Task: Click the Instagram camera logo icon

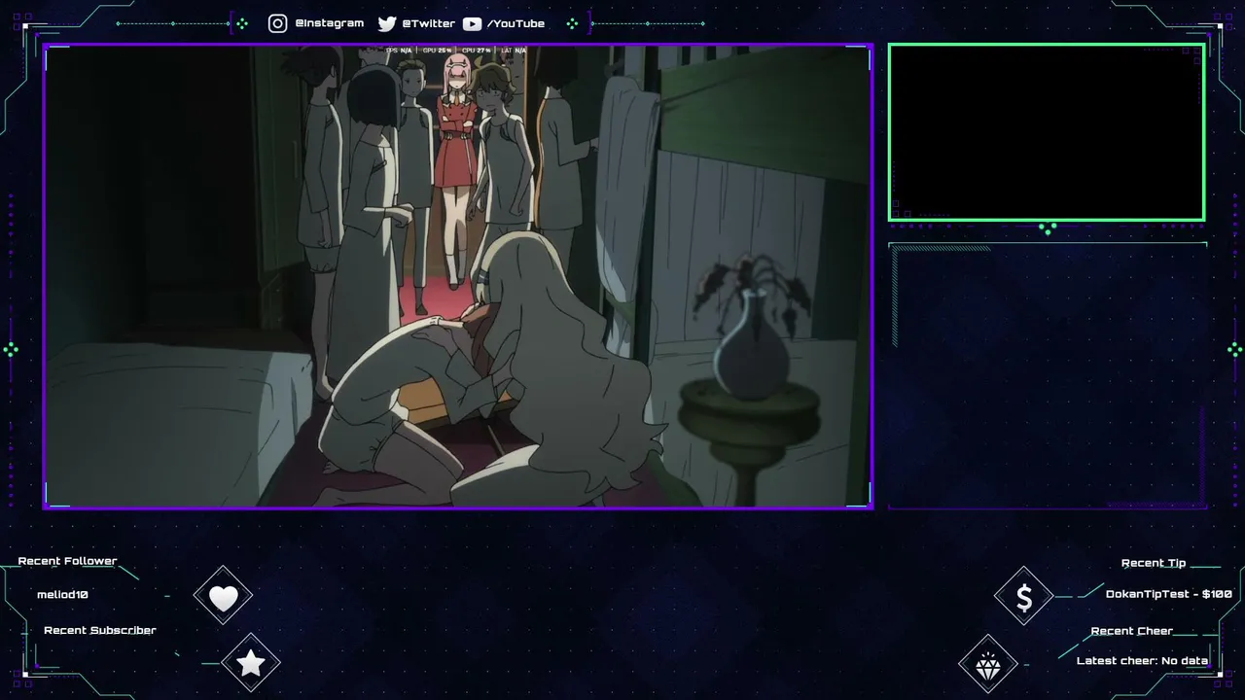Action: pos(278,23)
